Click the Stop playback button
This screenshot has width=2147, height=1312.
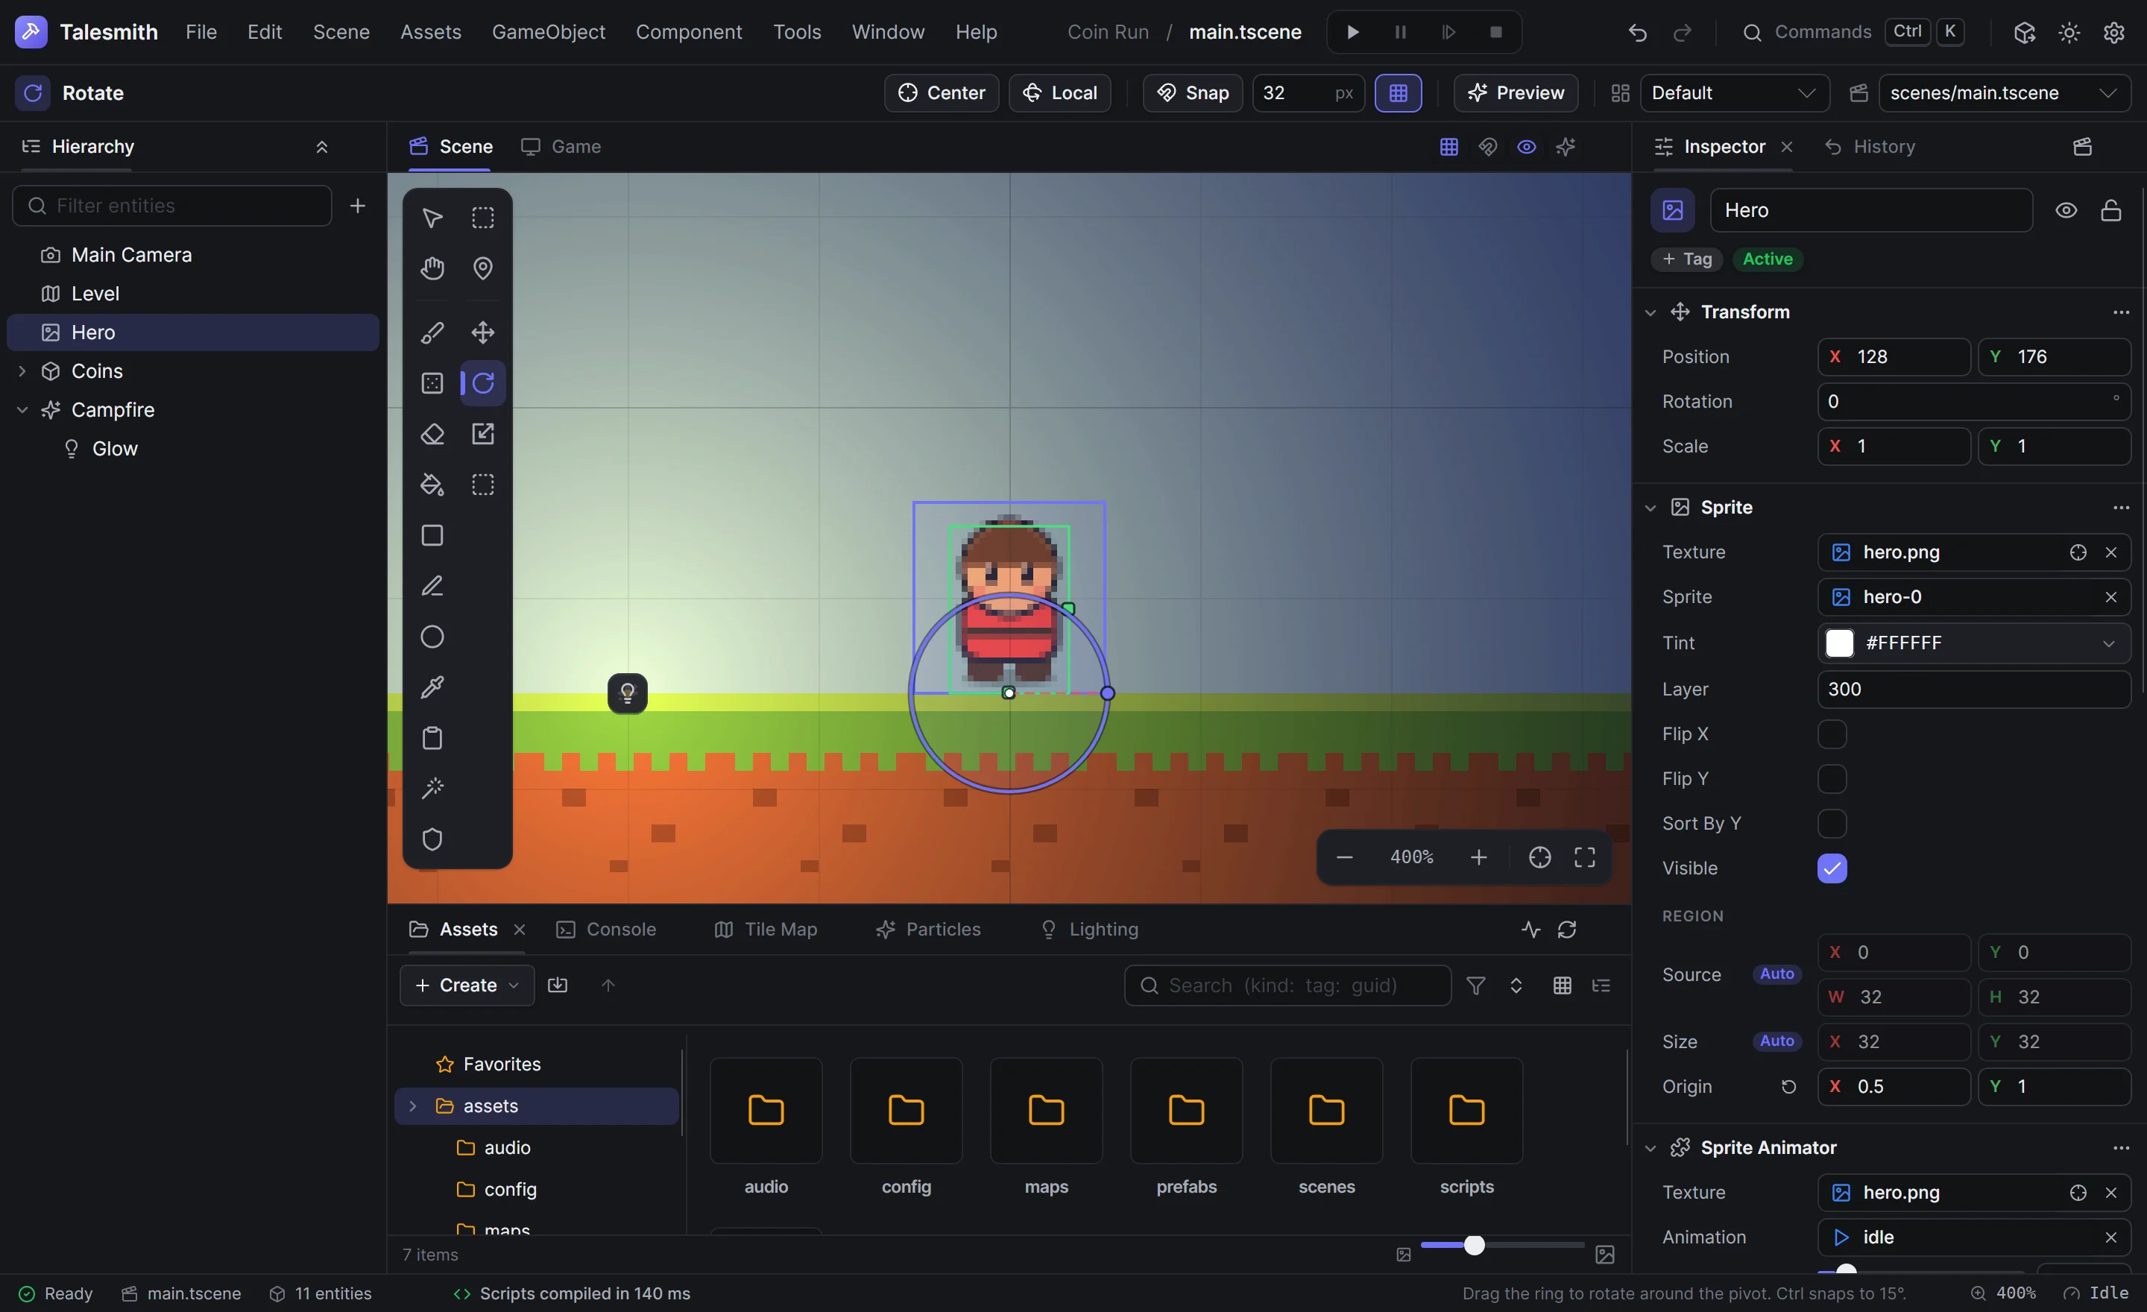click(x=1496, y=32)
